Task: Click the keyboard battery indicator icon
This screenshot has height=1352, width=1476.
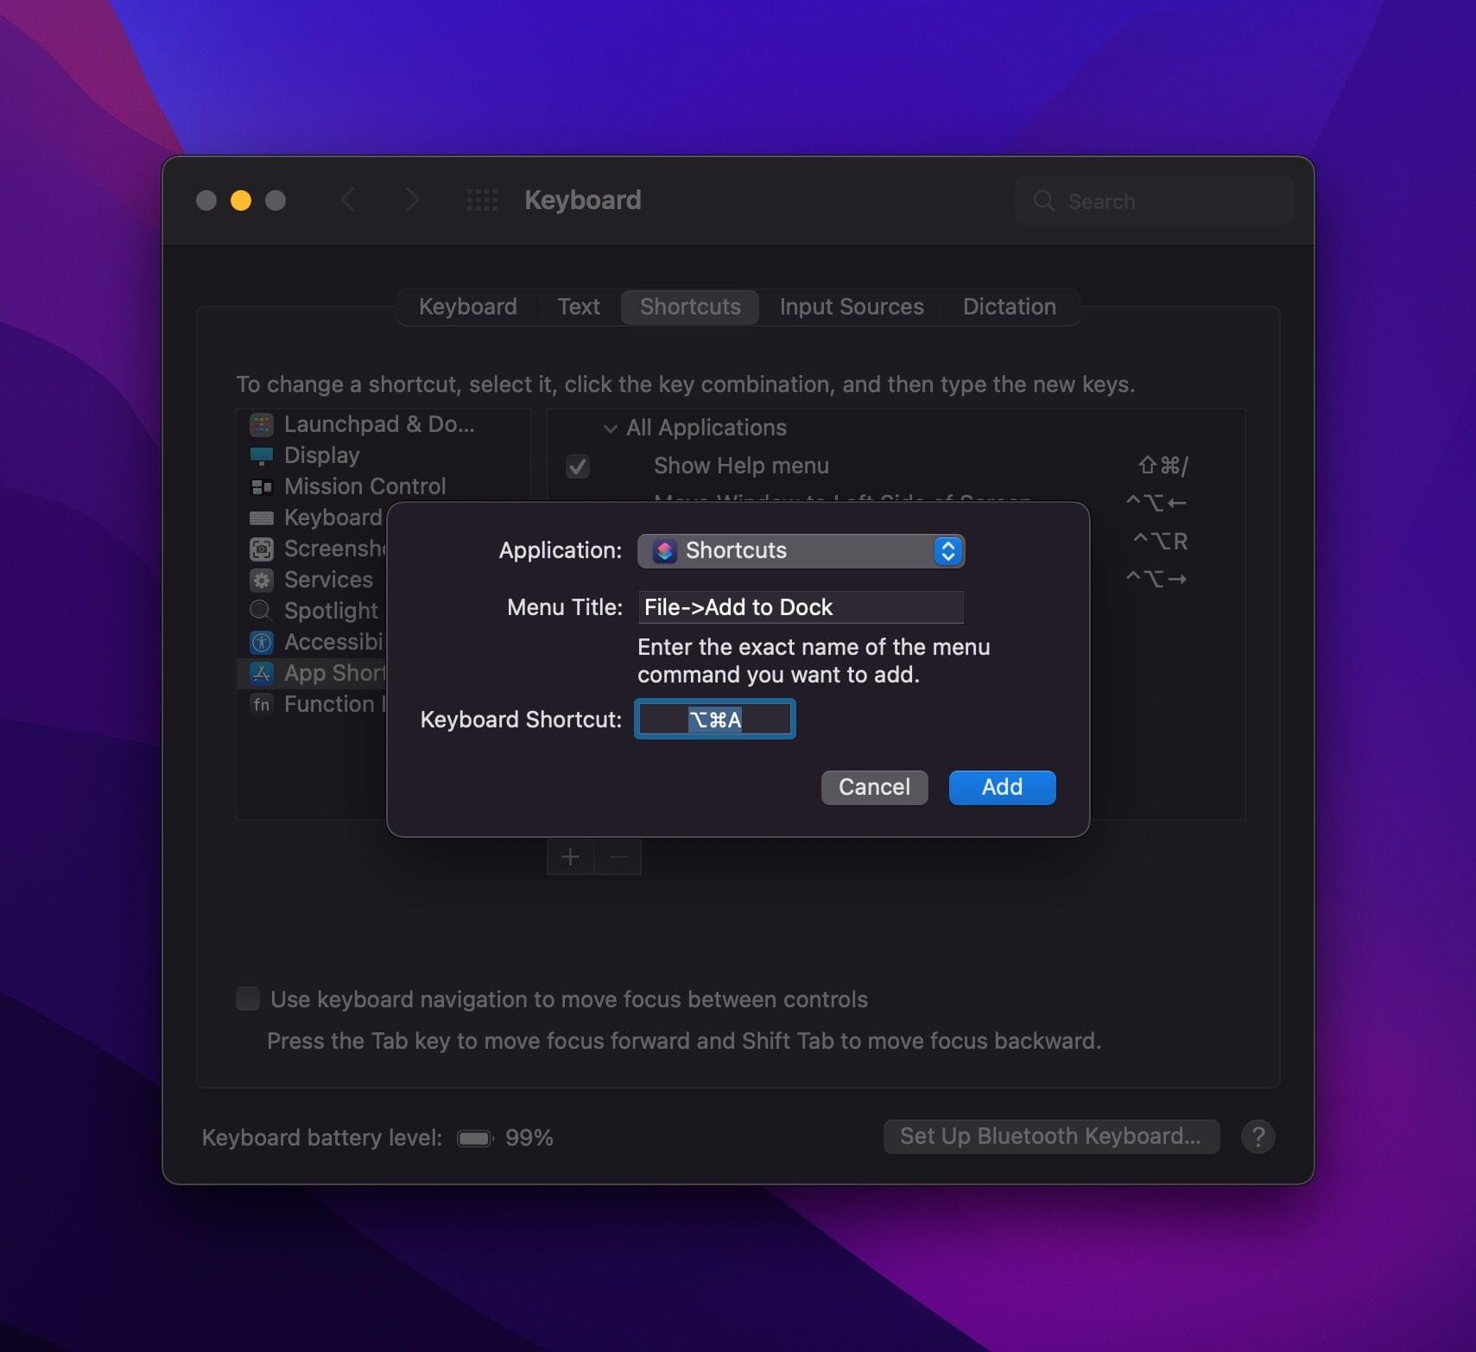Action: [474, 1138]
